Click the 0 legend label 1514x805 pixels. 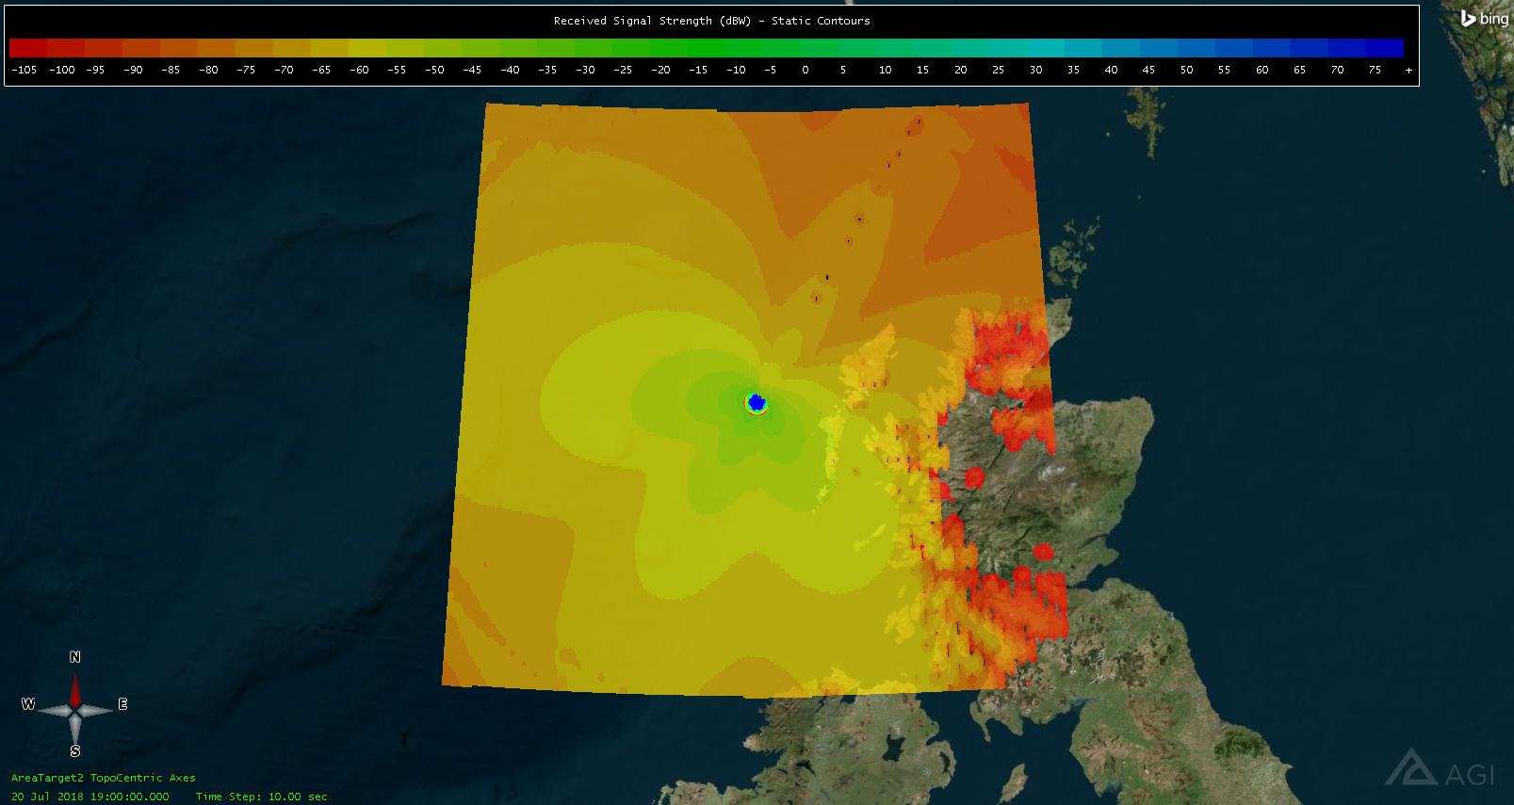click(806, 70)
